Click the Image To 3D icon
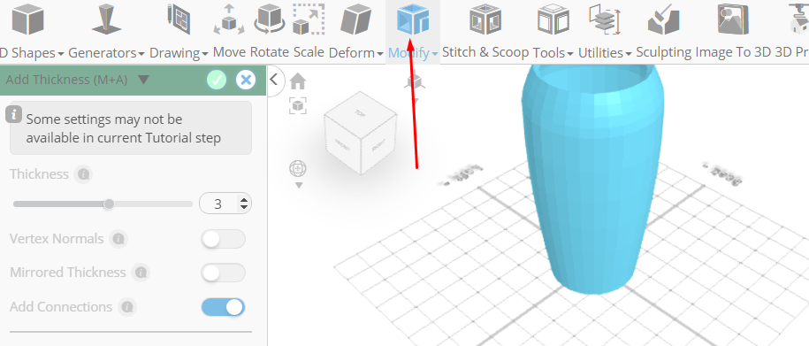The width and height of the screenshot is (809, 346). point(733,19)
